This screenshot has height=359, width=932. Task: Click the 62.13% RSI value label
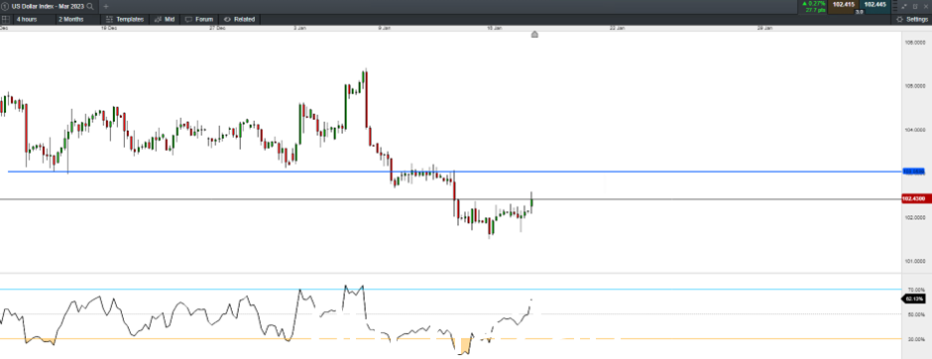[914, 299]
